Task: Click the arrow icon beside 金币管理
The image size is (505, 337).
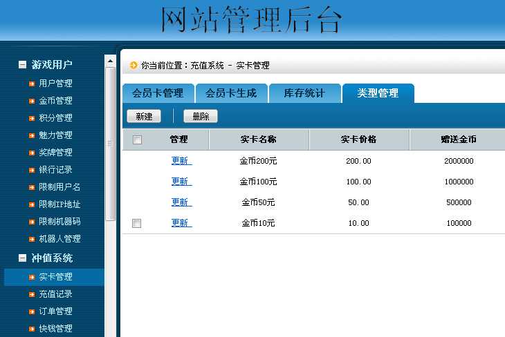Action: [32, 101]
